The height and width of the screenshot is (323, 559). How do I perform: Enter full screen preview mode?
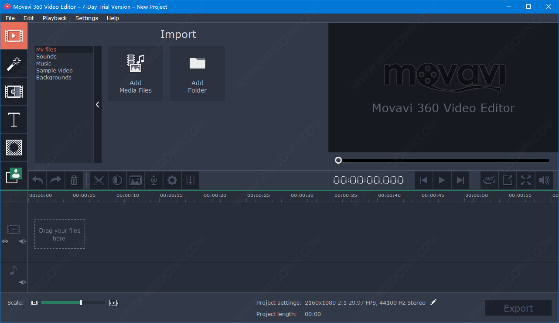(526, 180)
